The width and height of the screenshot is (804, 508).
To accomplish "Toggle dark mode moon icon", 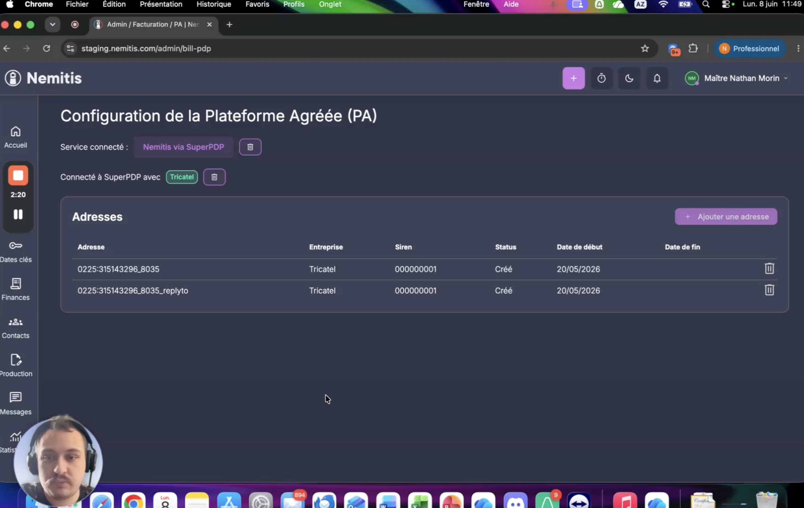I will (x=629, y=78).
